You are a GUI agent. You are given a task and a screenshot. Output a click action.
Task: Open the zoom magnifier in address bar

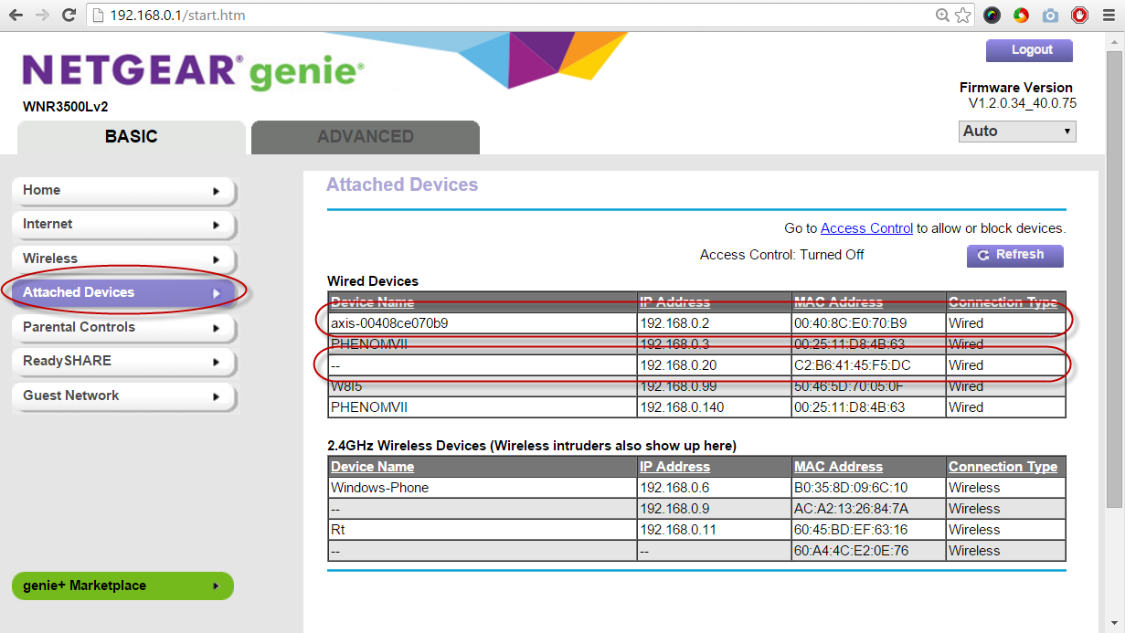click(x=943, y=16)
